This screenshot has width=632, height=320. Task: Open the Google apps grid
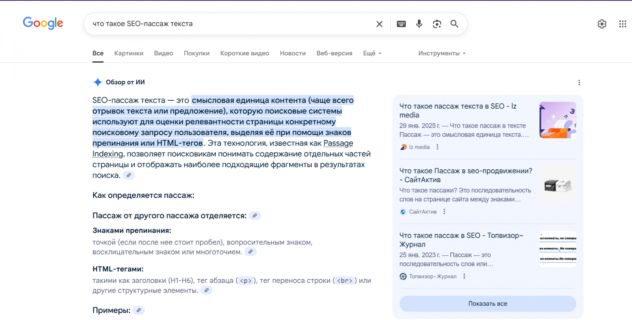tap(623, 24)
